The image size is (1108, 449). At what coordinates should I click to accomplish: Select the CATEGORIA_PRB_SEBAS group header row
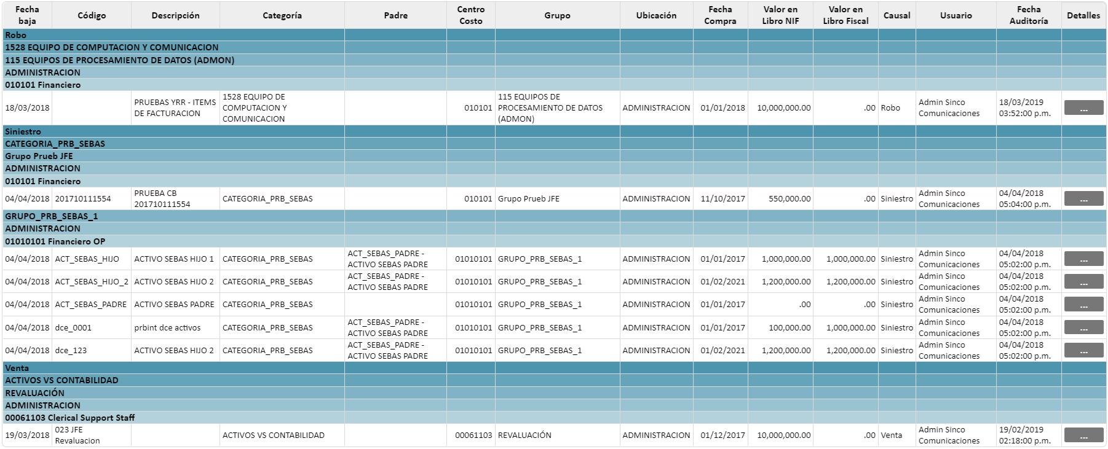click(x=554, y=144)
